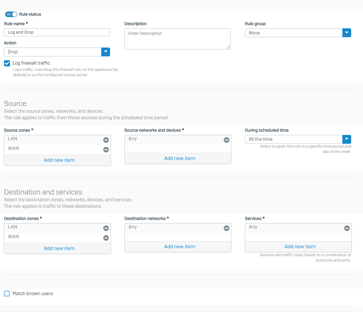Select Any entry in Services list
Viewport: 363px width, 312px height.
coord(298,228)
